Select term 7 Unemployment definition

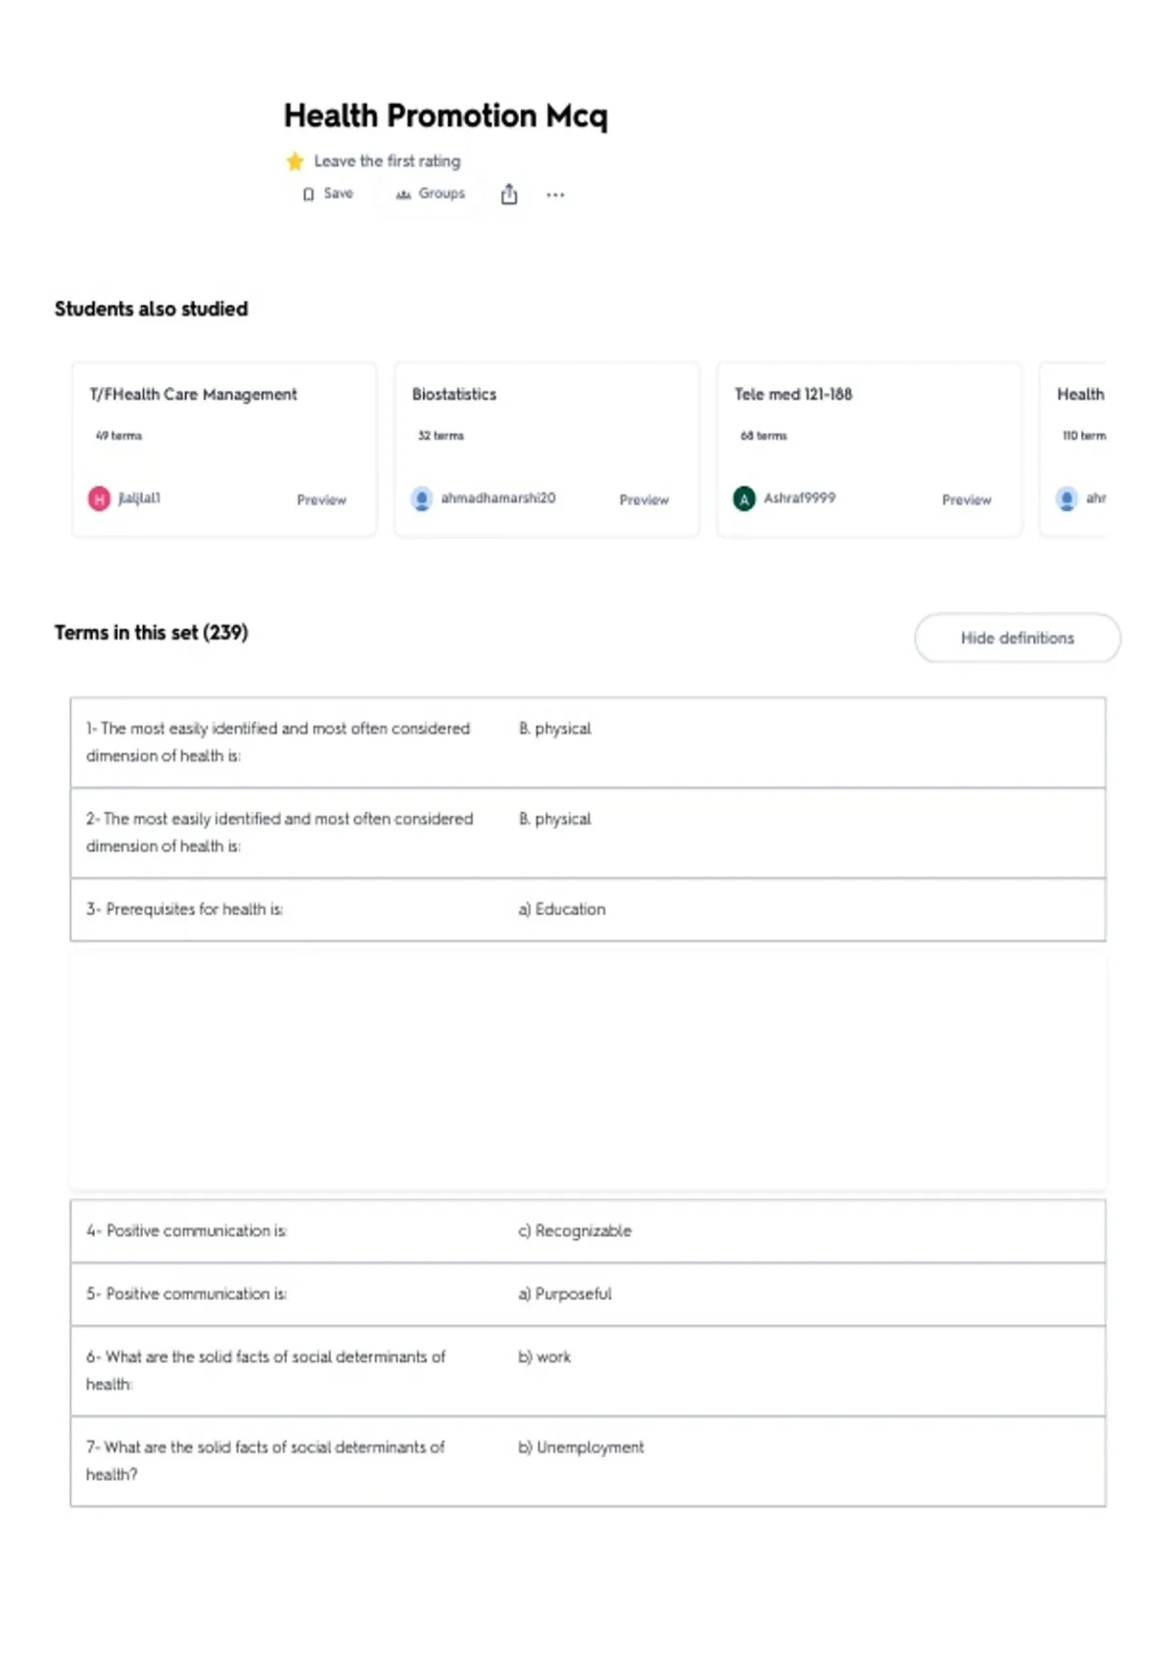tap(581, 1448)
